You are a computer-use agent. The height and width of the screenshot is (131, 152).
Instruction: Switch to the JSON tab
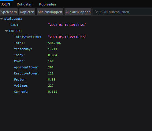[6, 4]
